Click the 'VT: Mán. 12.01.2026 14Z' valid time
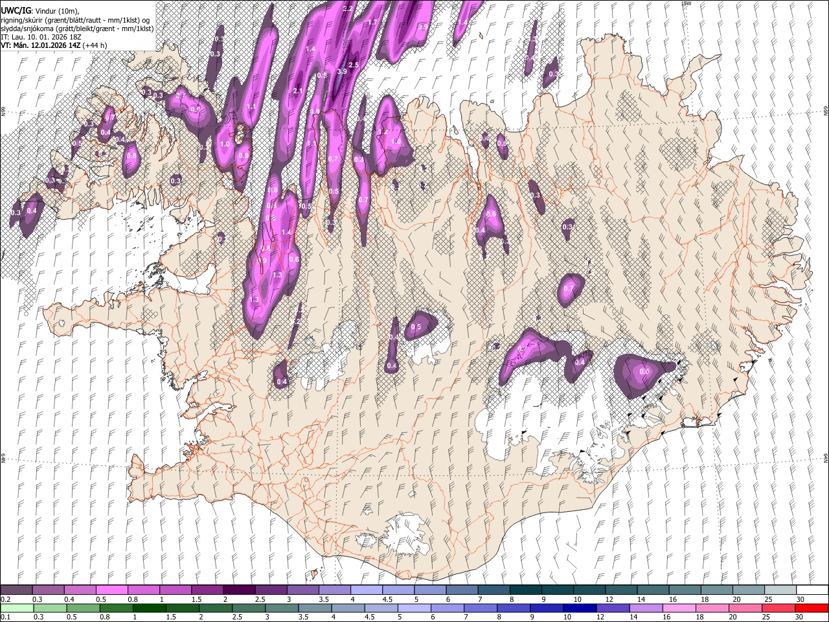829x622 pixels. 41,45
